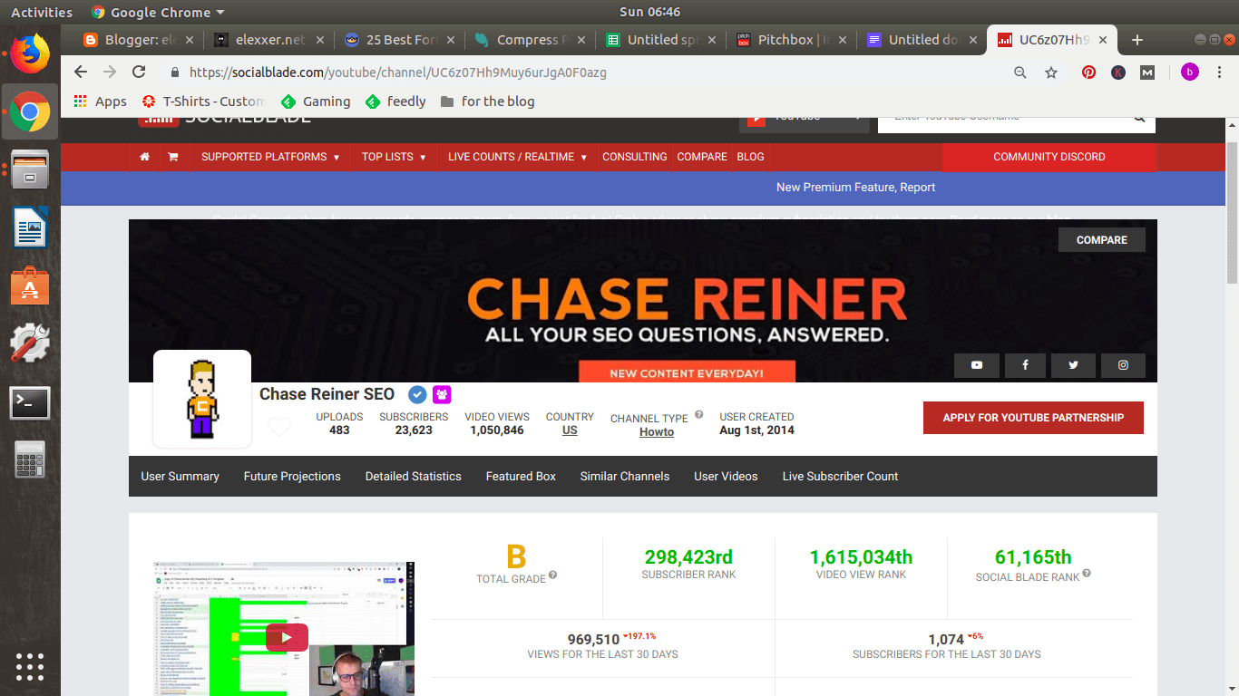
Task: Open the Terminal from the dock
Action: tap(30, 402)
